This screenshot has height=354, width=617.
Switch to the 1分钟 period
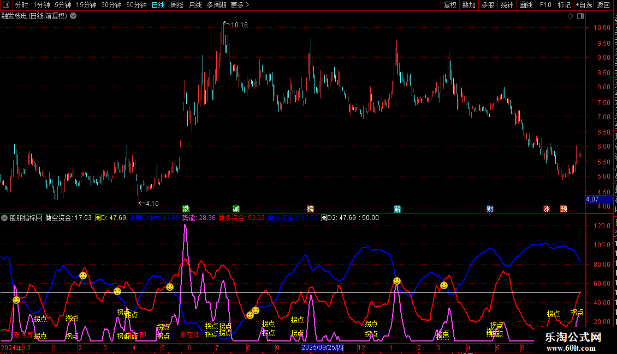click(x=41, y=5)
